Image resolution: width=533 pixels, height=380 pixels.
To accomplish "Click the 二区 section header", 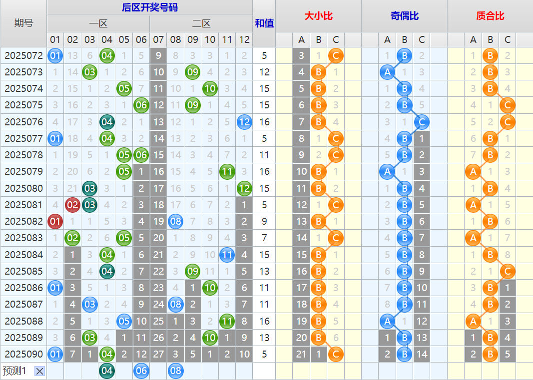I will (201, 24).
